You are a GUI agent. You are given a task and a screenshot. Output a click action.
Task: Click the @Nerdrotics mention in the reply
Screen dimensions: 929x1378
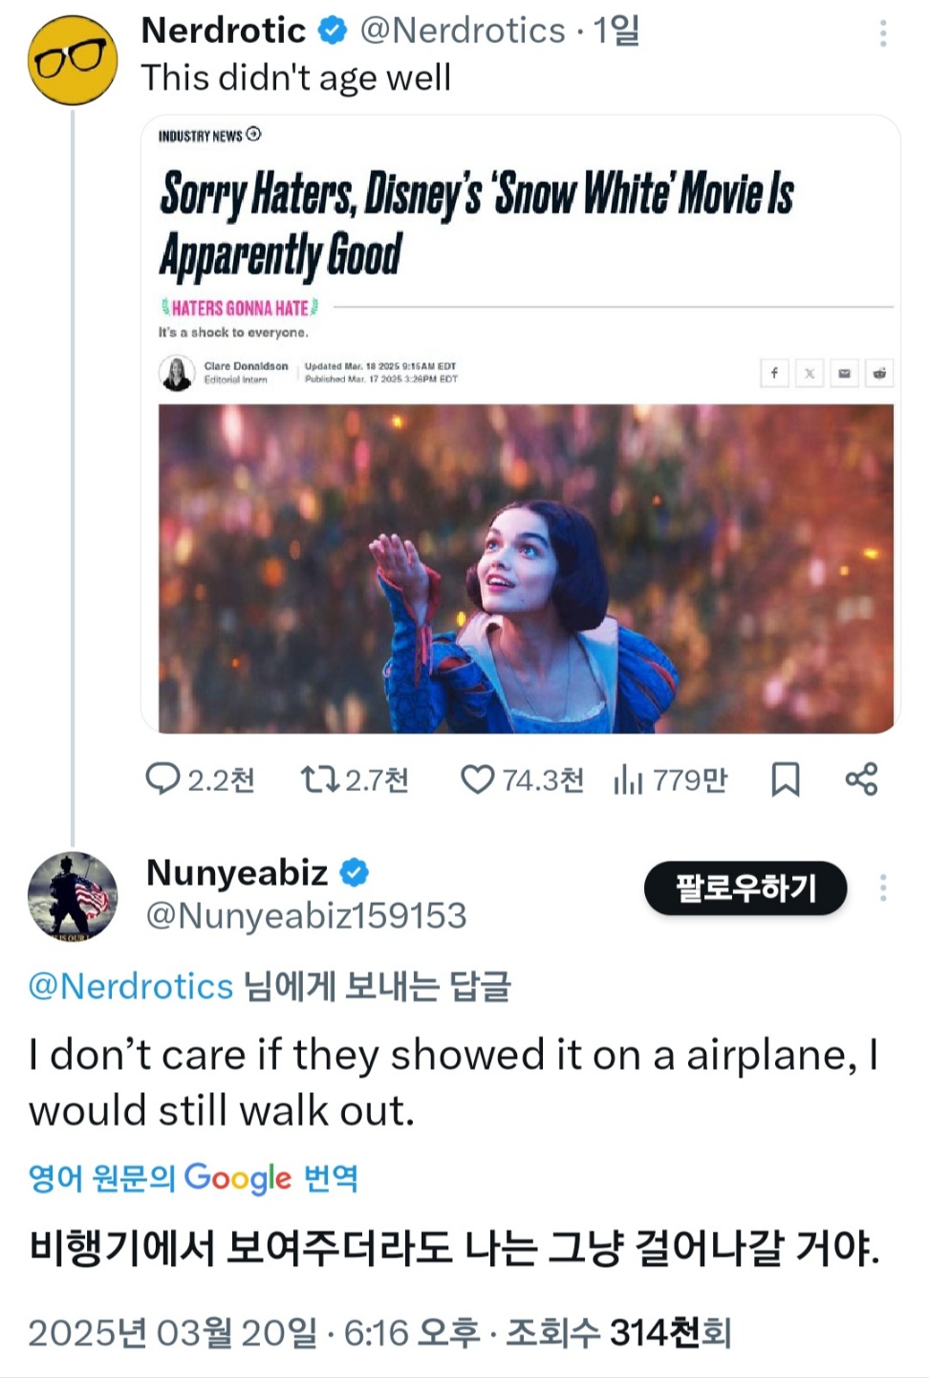(131, 986)
